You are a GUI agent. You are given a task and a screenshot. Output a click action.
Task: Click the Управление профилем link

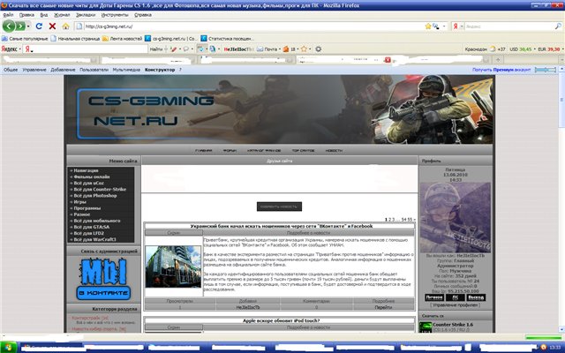456,305
